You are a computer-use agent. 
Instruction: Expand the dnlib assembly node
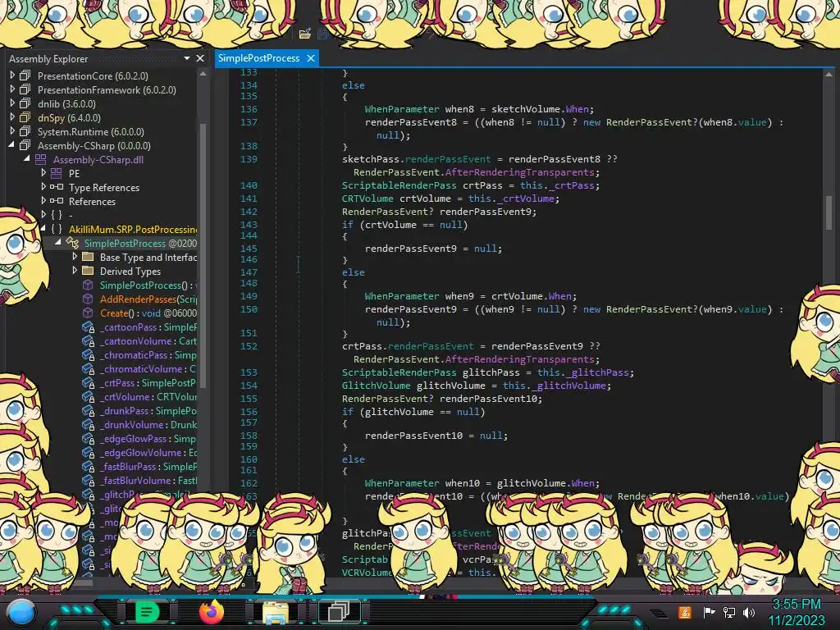[12, 103]
